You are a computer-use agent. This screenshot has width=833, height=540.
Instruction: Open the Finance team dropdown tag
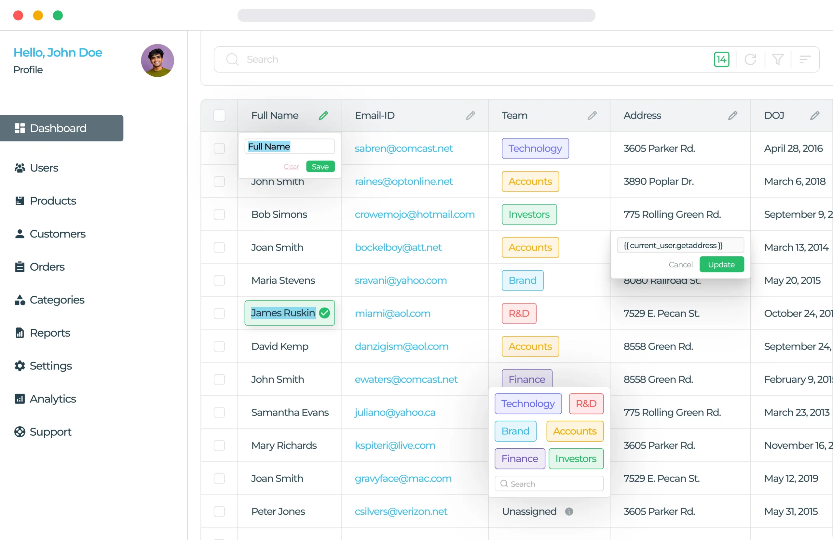(527, 379)
